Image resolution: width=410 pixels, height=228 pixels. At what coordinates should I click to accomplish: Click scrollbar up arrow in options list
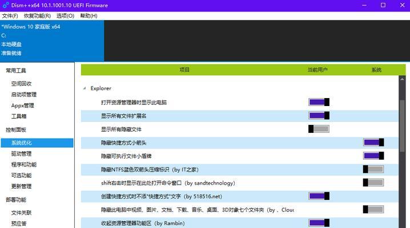(x=402, y=79)
